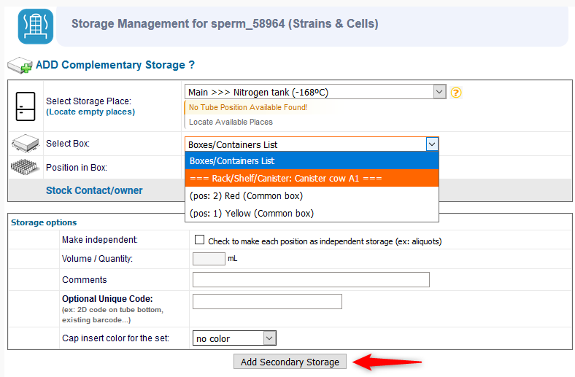This screenshot has width=575, height=377.
Task: Collapse the Boxes/Containers List dropdown arrow
Action: [x=432, y=144]
